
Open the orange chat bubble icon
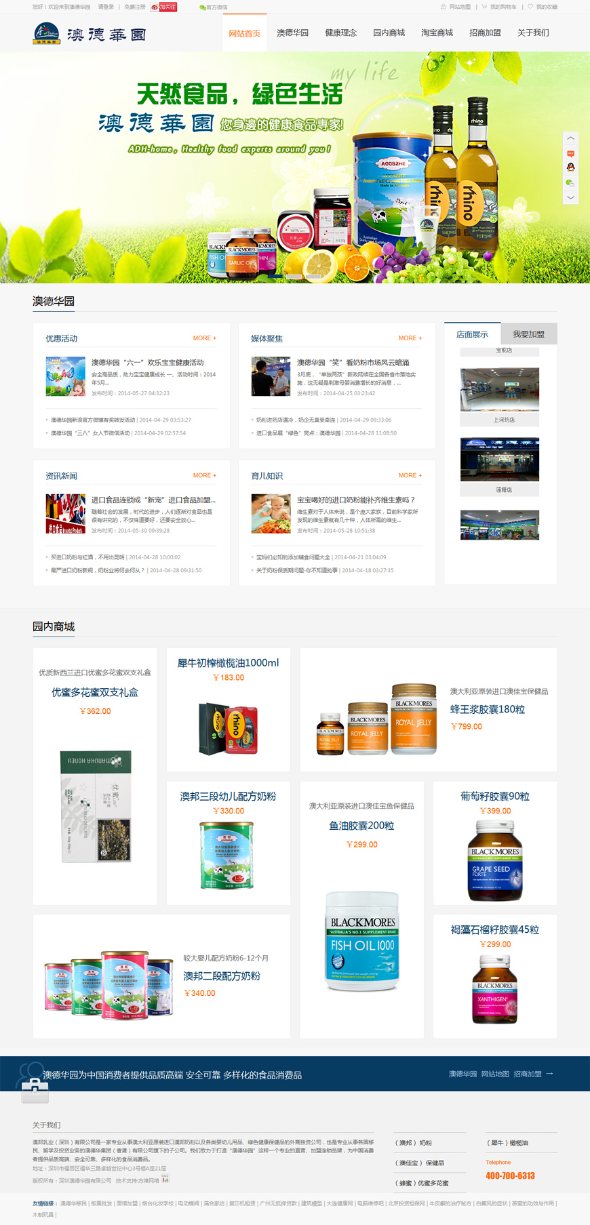tap(570, 153)
